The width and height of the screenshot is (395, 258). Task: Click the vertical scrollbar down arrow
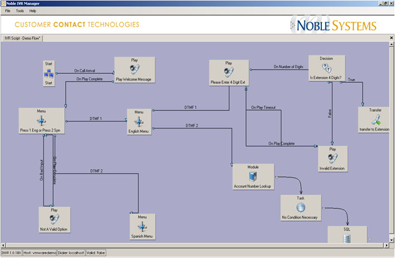(x=391, y=240)
